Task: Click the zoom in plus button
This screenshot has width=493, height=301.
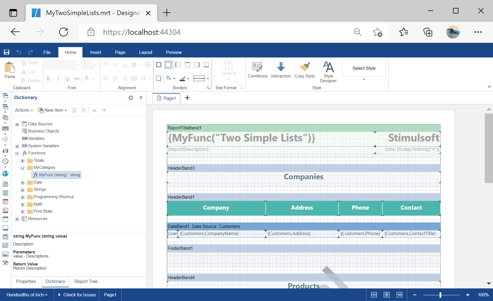Action: tap(468, 295)
